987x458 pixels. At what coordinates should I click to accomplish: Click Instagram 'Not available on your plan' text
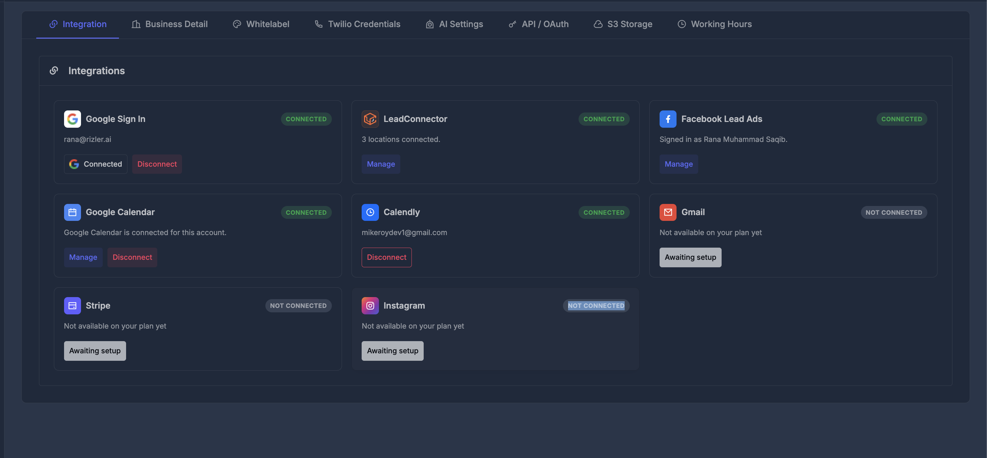pyautogui.click(x=412, y=326)
